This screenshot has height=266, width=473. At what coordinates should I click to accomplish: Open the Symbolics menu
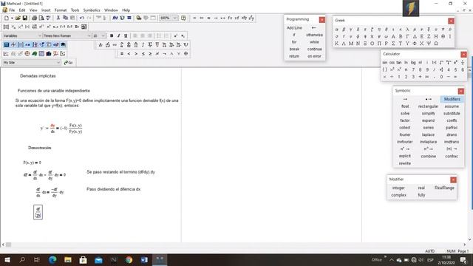click(x=92, y=10)
